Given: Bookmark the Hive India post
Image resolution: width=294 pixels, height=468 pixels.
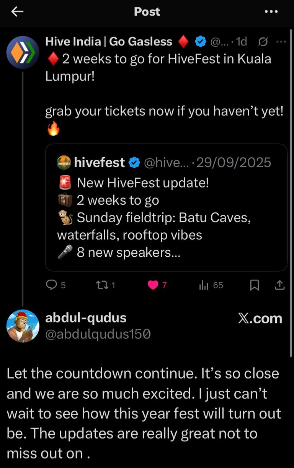Looking at the screenshot, I should 255,285.
